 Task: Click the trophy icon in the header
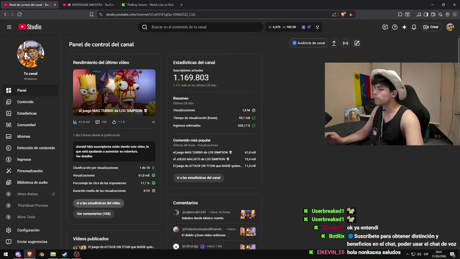click(317, 27)
